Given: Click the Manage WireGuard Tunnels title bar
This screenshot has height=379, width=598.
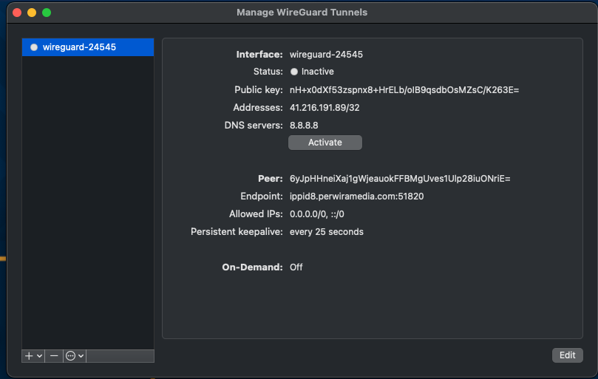Looking at the screenshot, I should 302,13.
